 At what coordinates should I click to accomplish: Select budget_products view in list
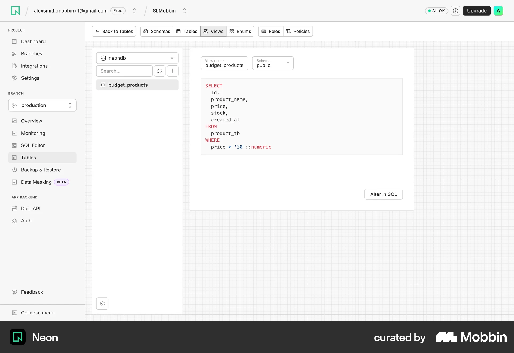[x=137, y=85]
